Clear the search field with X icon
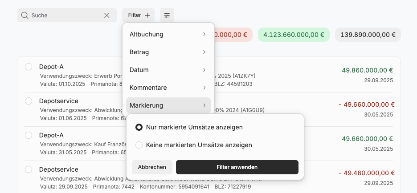This screenshot has height=193, width=417. 107,15
